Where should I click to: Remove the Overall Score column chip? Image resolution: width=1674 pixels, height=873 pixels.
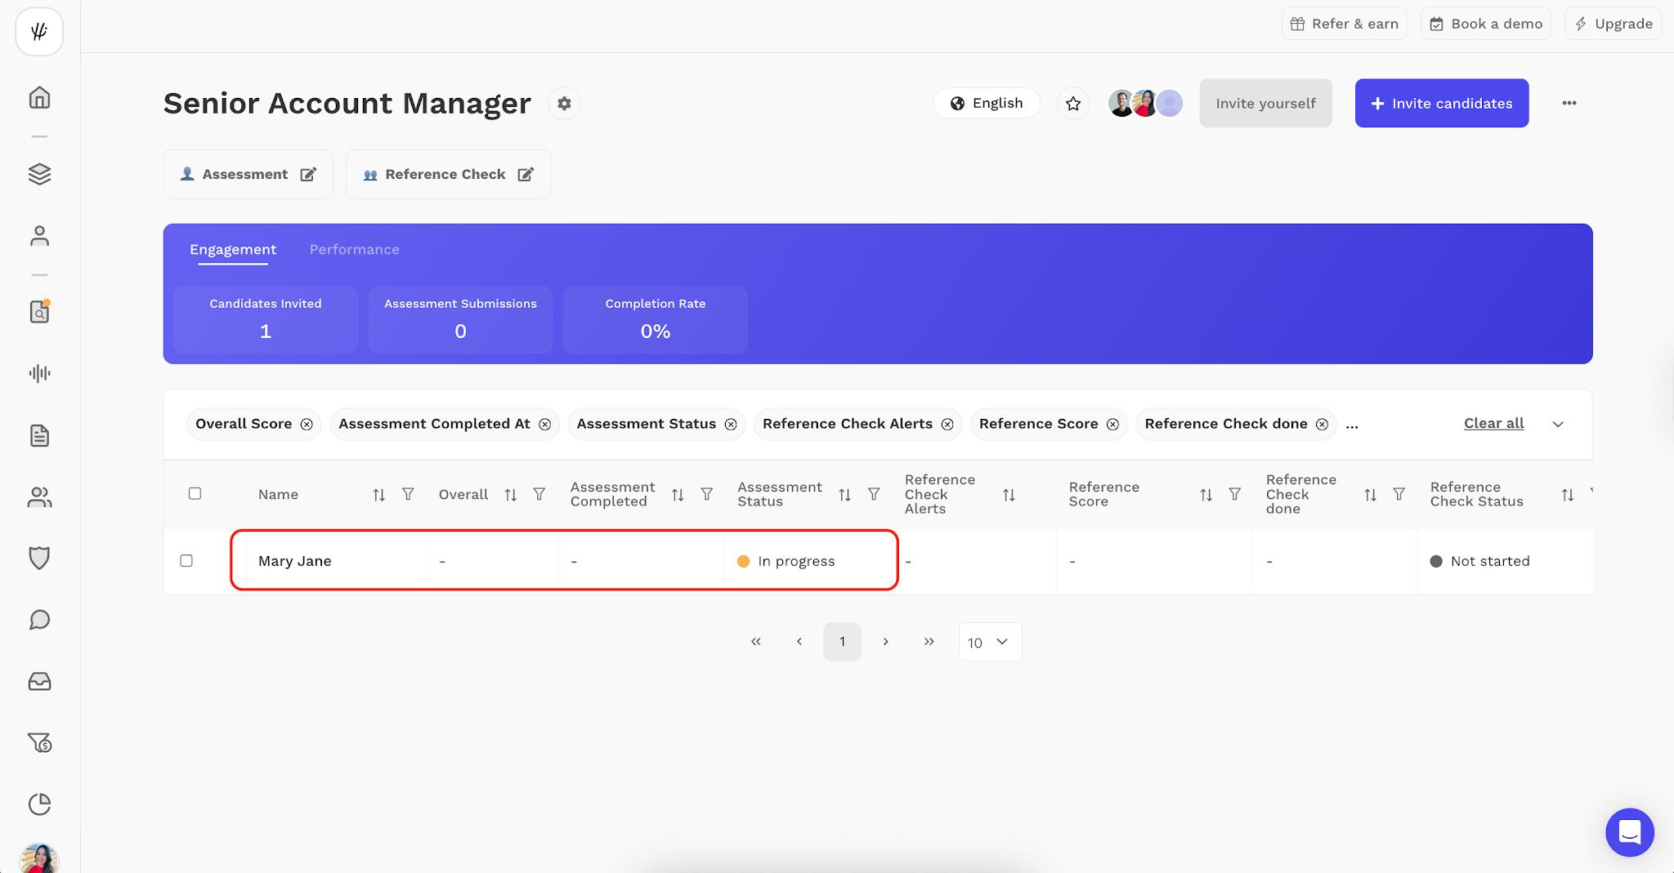[307, 424]
